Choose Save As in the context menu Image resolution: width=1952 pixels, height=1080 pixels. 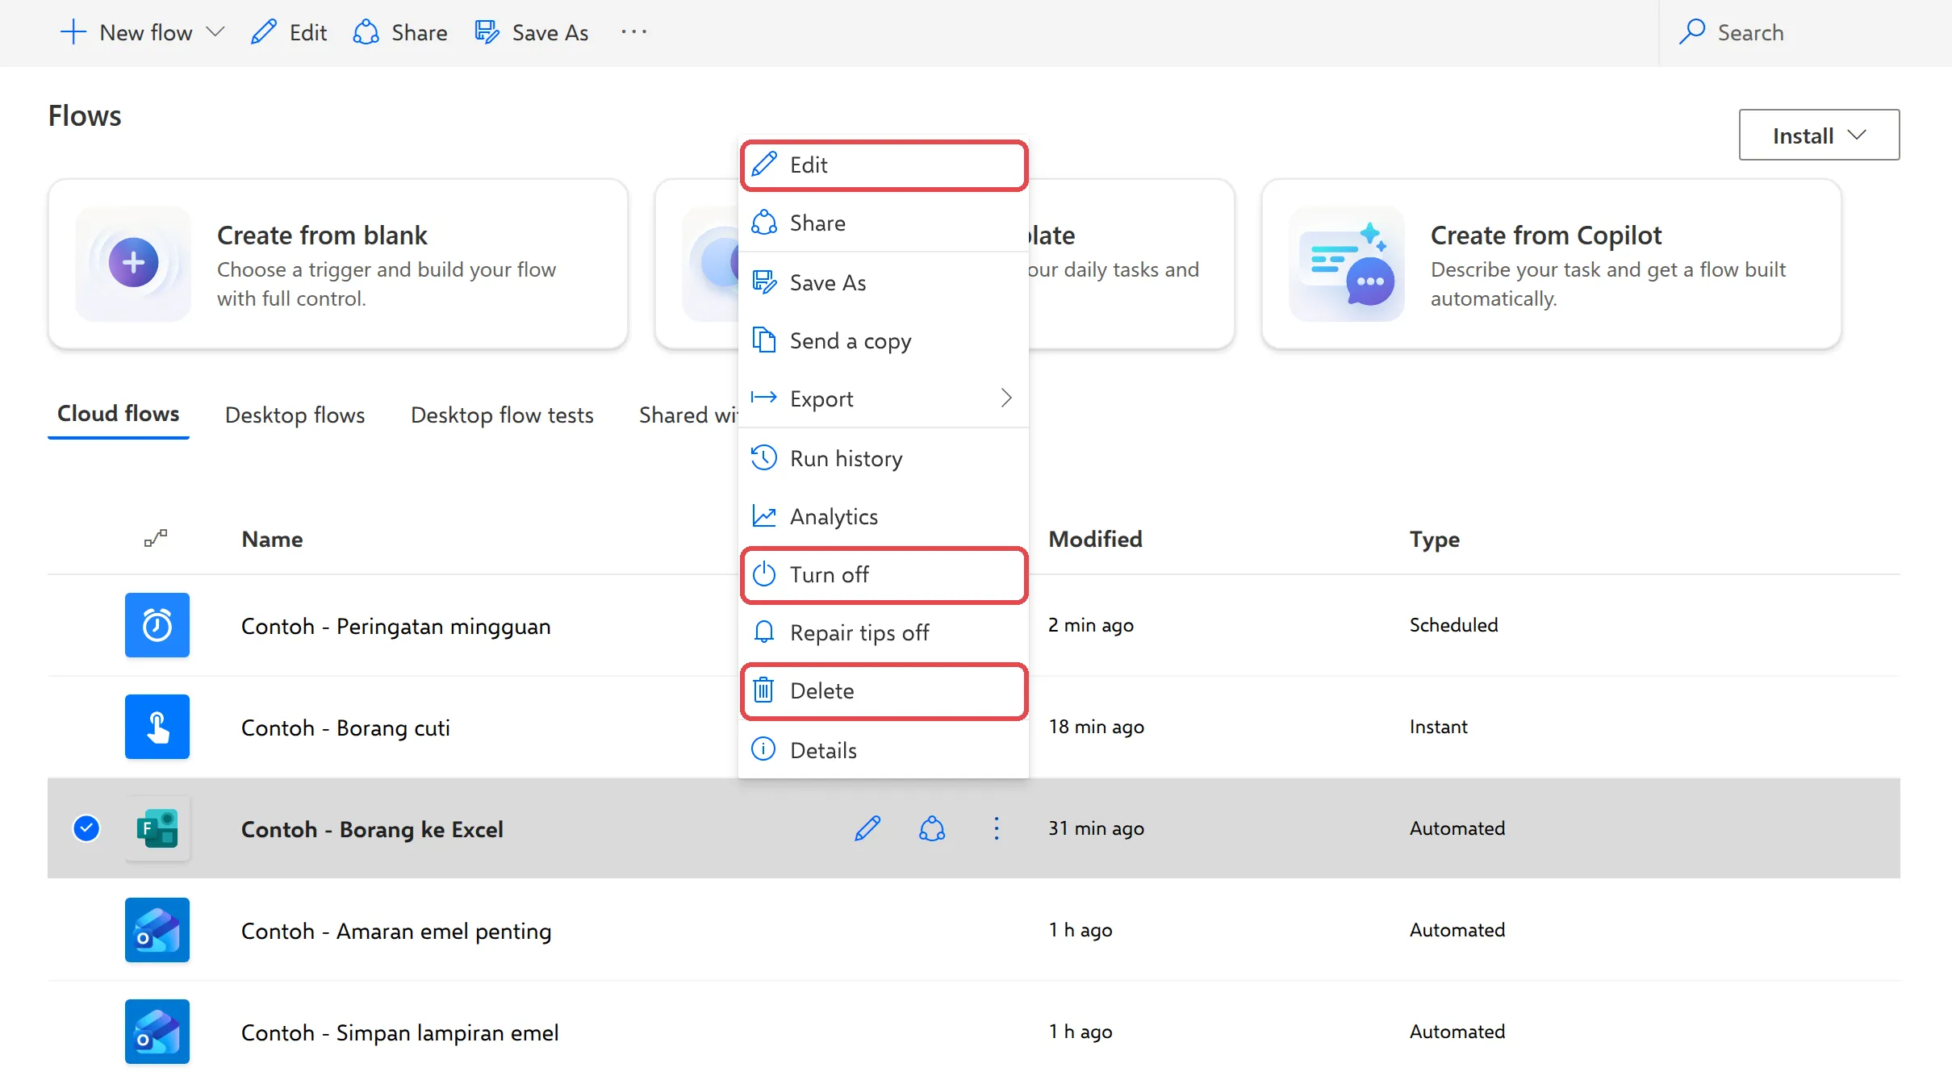[x=884, y=283]
